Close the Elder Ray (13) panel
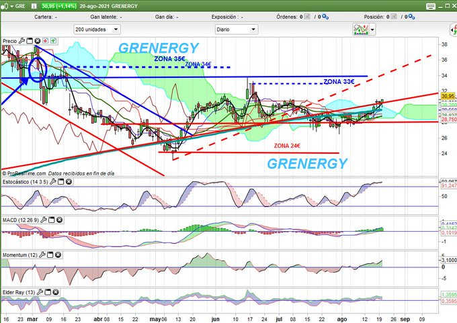 tap(56, 292)
